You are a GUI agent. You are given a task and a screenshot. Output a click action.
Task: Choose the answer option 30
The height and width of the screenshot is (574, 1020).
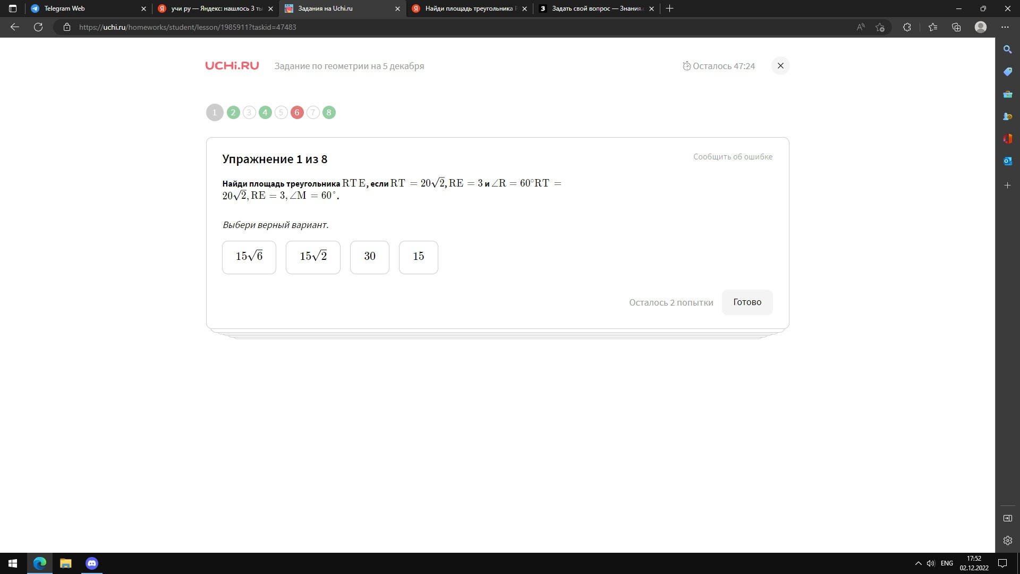point(370,257)
